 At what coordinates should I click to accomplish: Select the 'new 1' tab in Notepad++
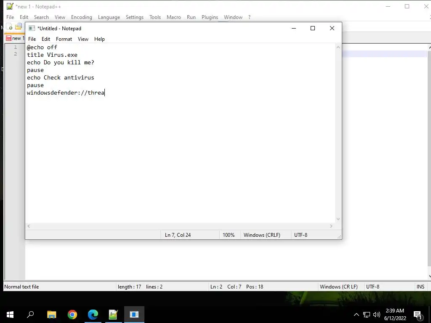pos(15,38)
